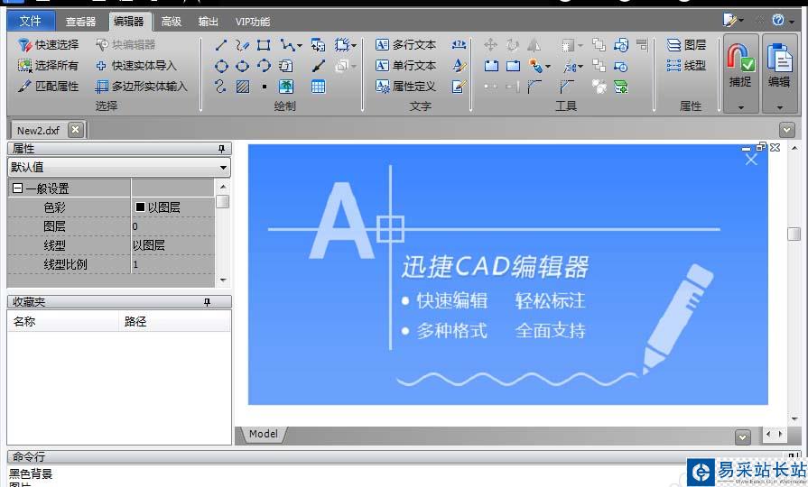Click the 快速实体导入 button
808x487 pixels.
click(136, 65)
